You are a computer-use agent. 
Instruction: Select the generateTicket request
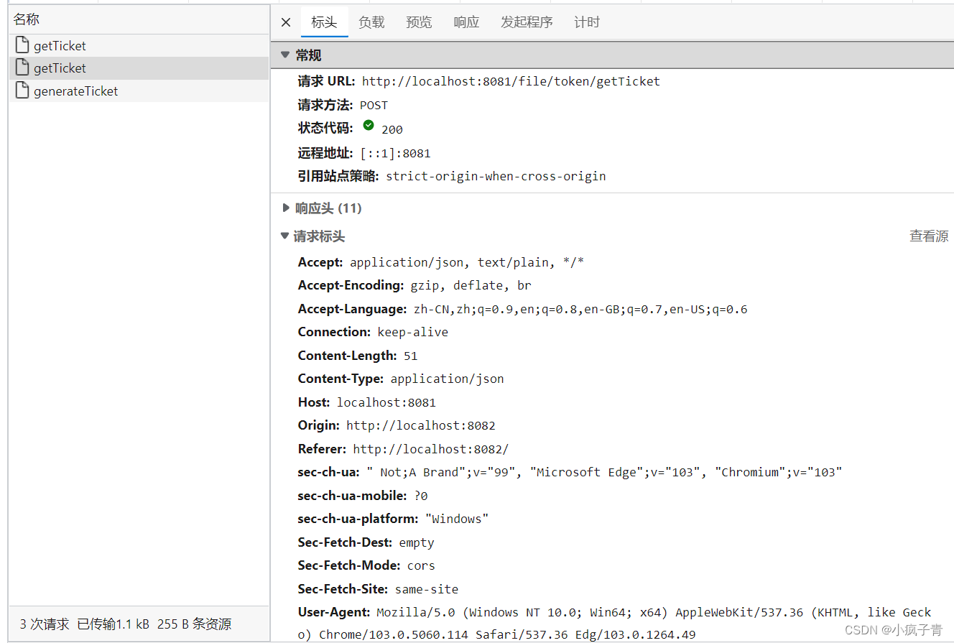pyautogui.click(x=139, y=91)
